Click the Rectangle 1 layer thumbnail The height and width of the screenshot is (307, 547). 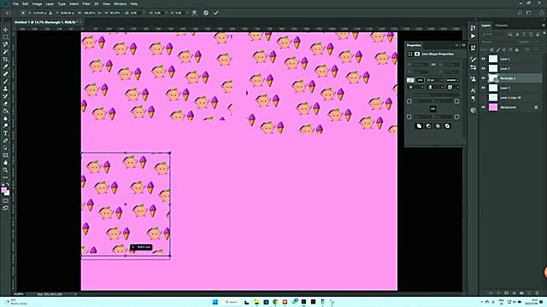coord(493,78)
